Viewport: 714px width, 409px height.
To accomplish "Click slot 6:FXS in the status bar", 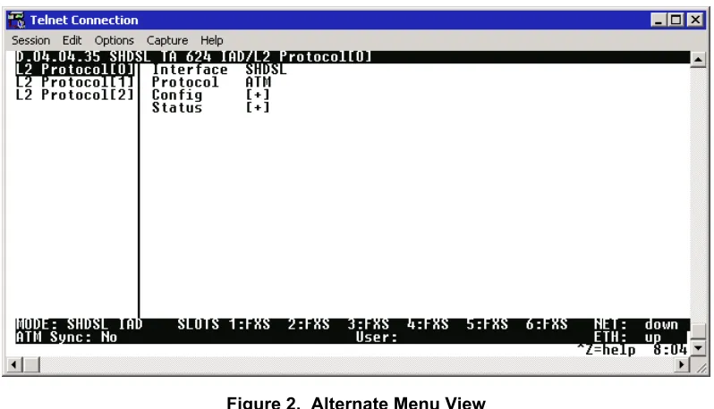I will tap(547, 324).
